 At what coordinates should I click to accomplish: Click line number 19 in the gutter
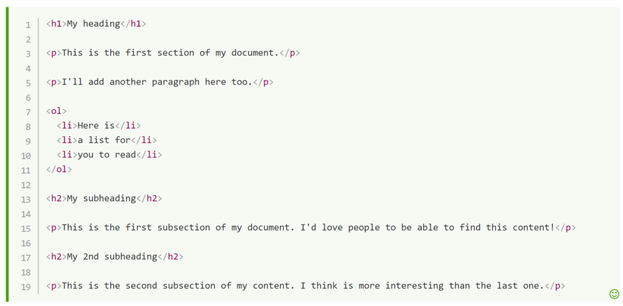pos(26,287)
